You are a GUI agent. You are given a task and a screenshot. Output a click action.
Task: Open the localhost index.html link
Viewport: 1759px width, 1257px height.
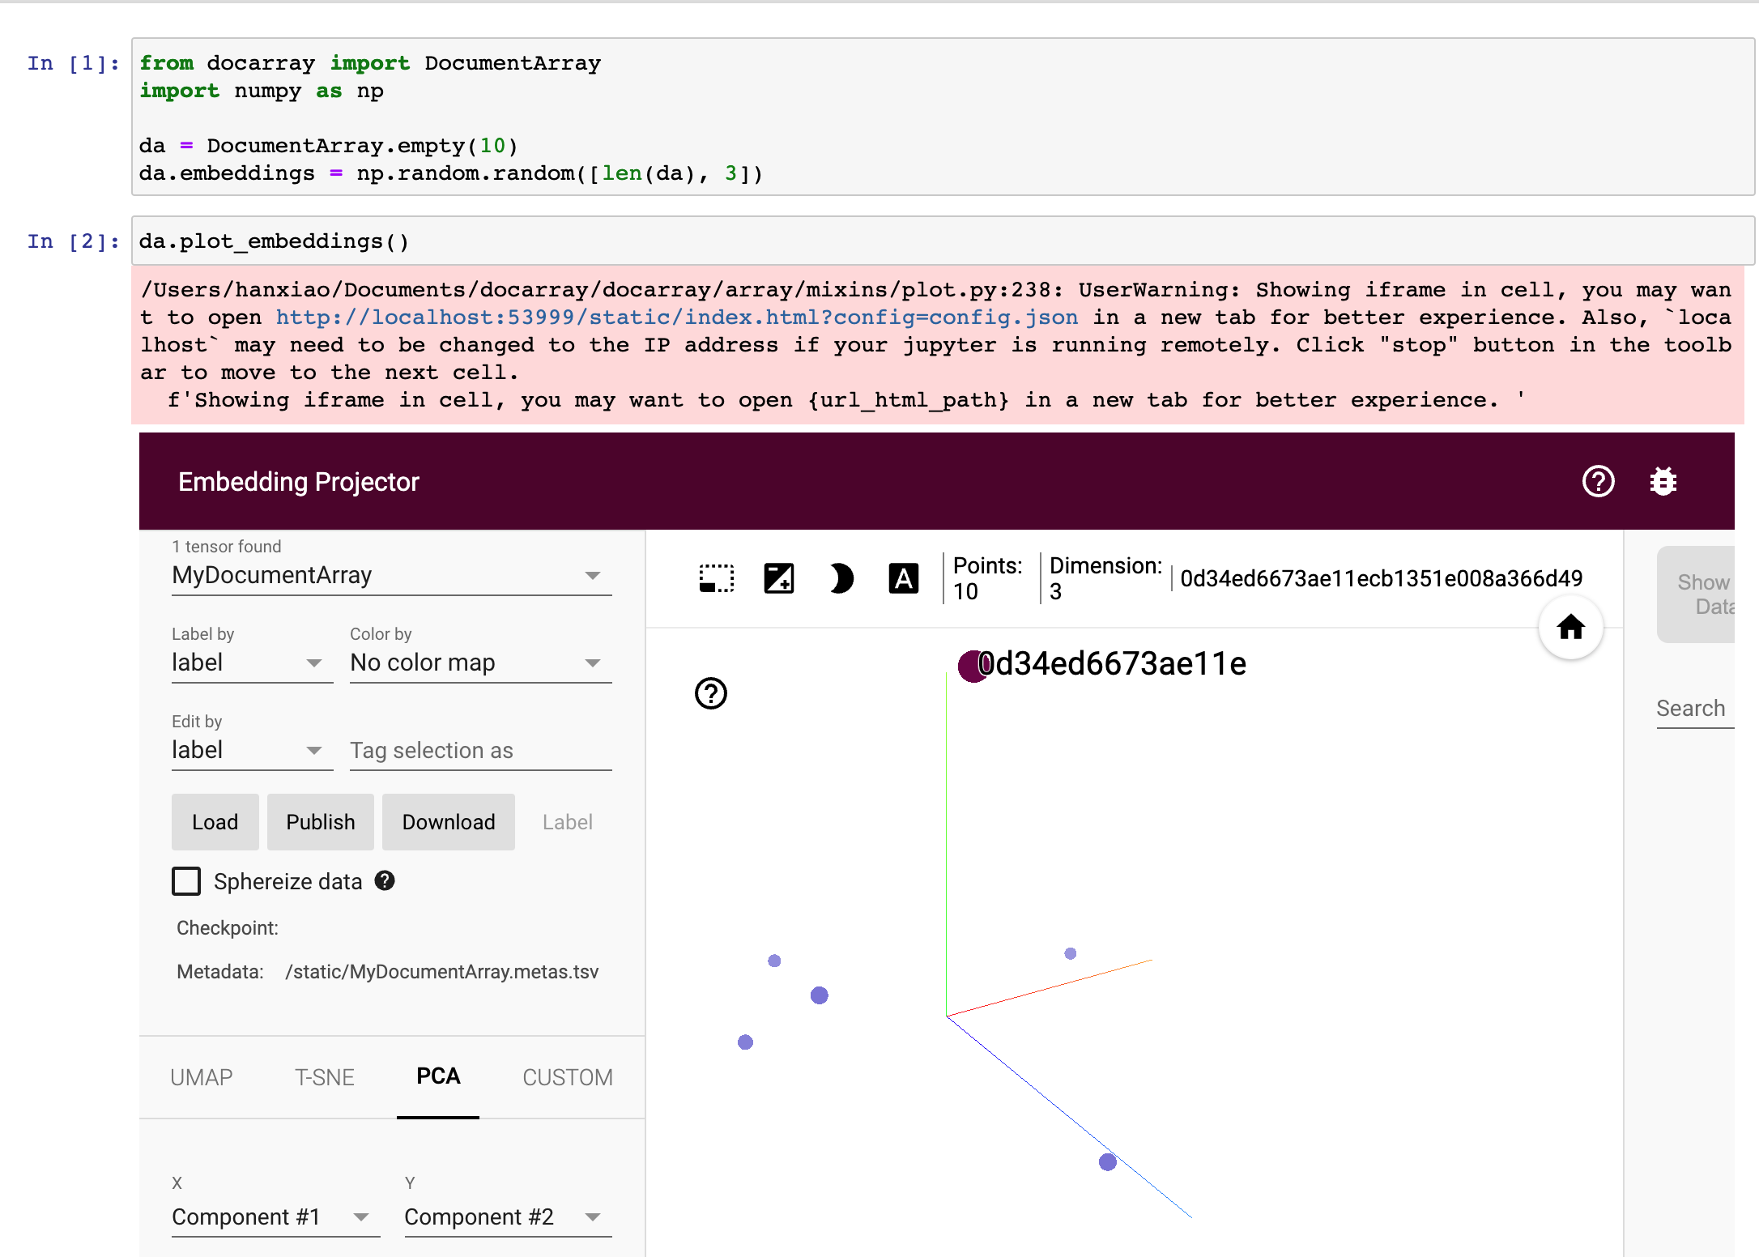pyautogui.click(x=677, y=317)
